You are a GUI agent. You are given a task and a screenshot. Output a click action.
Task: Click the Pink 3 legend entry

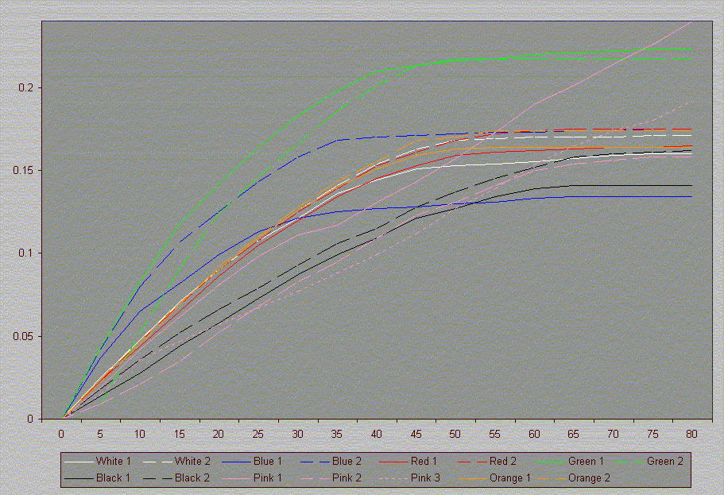(x=426, y=478)
